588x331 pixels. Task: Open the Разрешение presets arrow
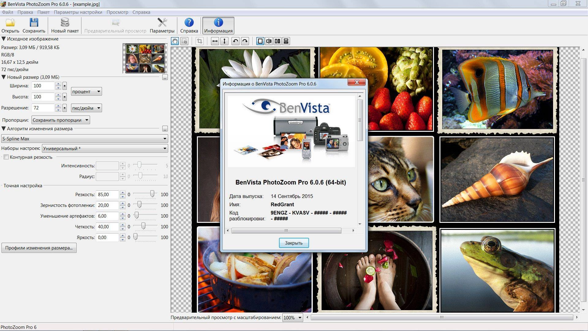click(64, 108)
